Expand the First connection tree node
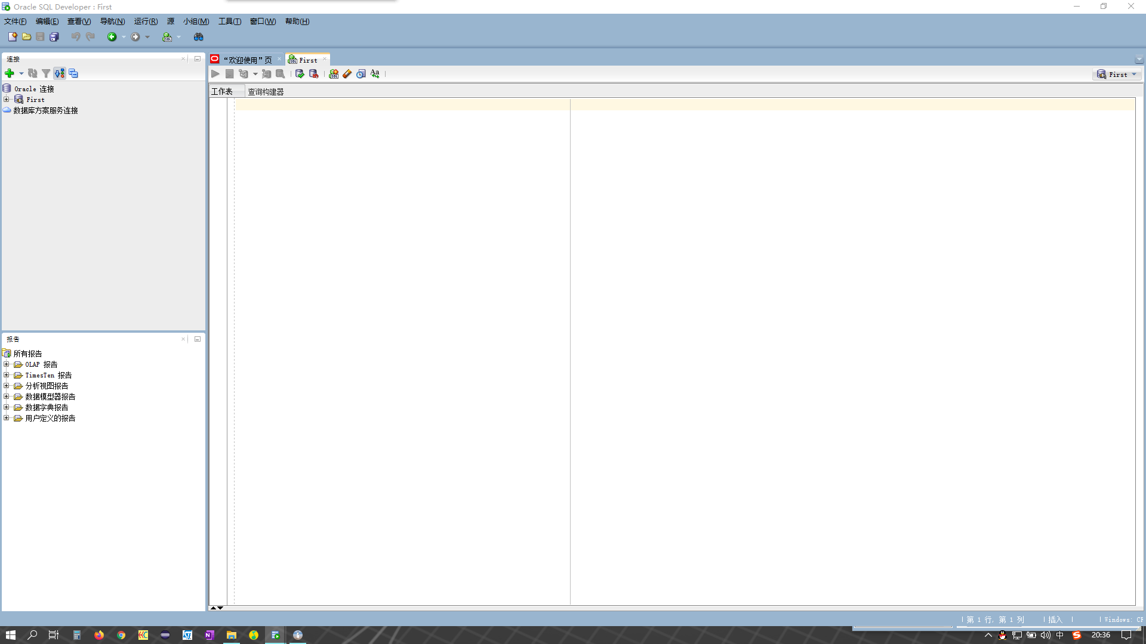 tap(7, 100)
